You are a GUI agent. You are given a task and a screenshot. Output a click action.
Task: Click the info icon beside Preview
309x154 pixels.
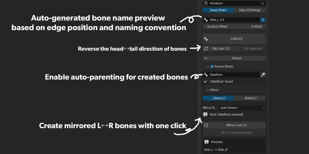tap(207, 142)
